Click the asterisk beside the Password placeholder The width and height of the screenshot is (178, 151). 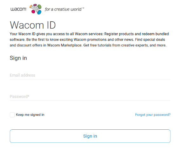coord(29,96)
